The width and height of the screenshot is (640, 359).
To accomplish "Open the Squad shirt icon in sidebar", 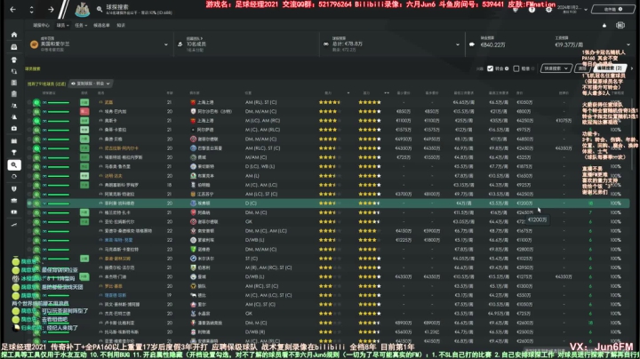I will point(14,60).
